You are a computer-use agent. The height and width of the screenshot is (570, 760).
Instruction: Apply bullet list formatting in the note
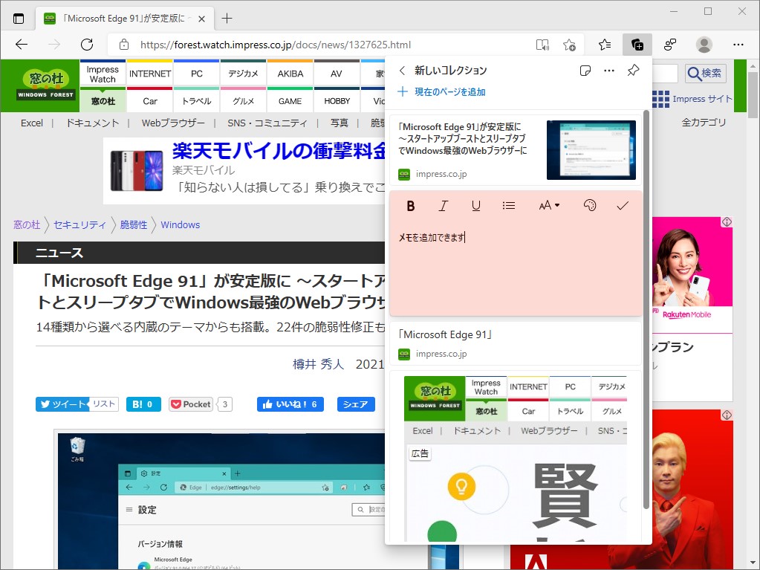[x=509, y=206]
